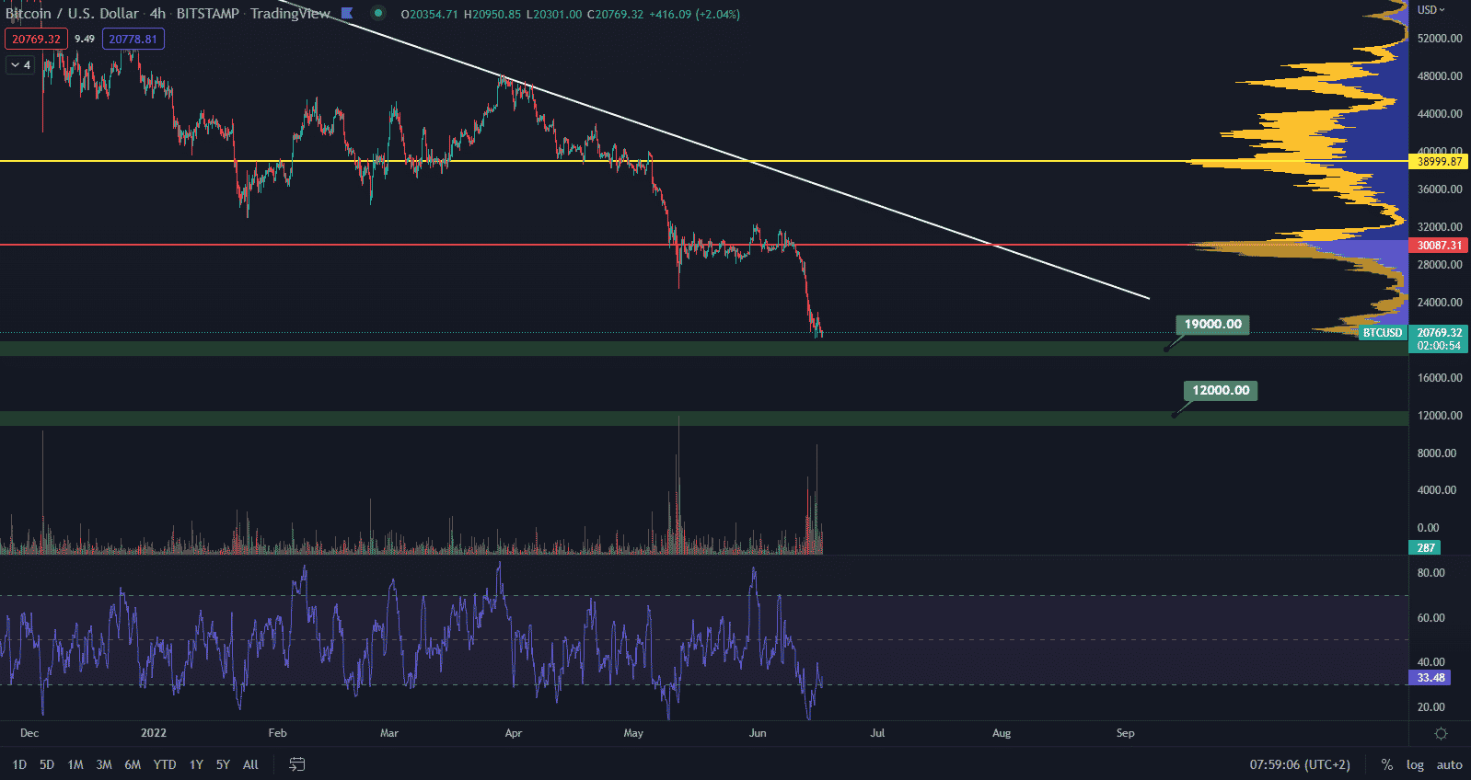Click the blue buy price 20778.81 button

[133, 39]
